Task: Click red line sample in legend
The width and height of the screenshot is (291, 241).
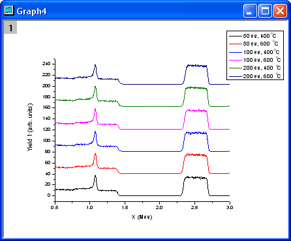Action: [236, 44]
